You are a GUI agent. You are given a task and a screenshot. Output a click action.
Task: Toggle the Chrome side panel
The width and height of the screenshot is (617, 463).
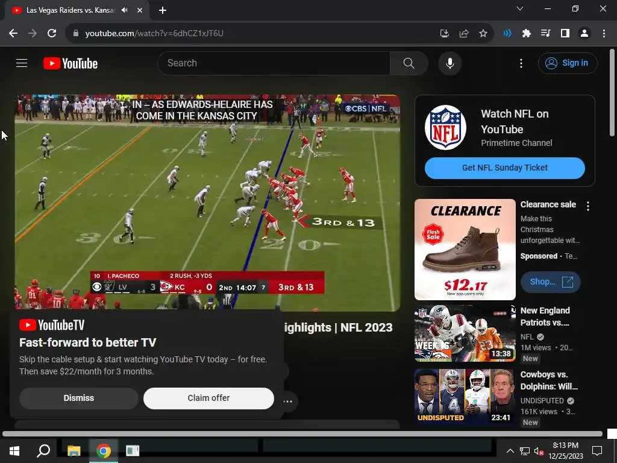(565, 34)
